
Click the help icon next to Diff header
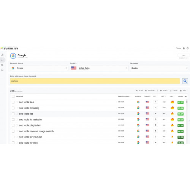pyautogui.click(x=166, y=97)
